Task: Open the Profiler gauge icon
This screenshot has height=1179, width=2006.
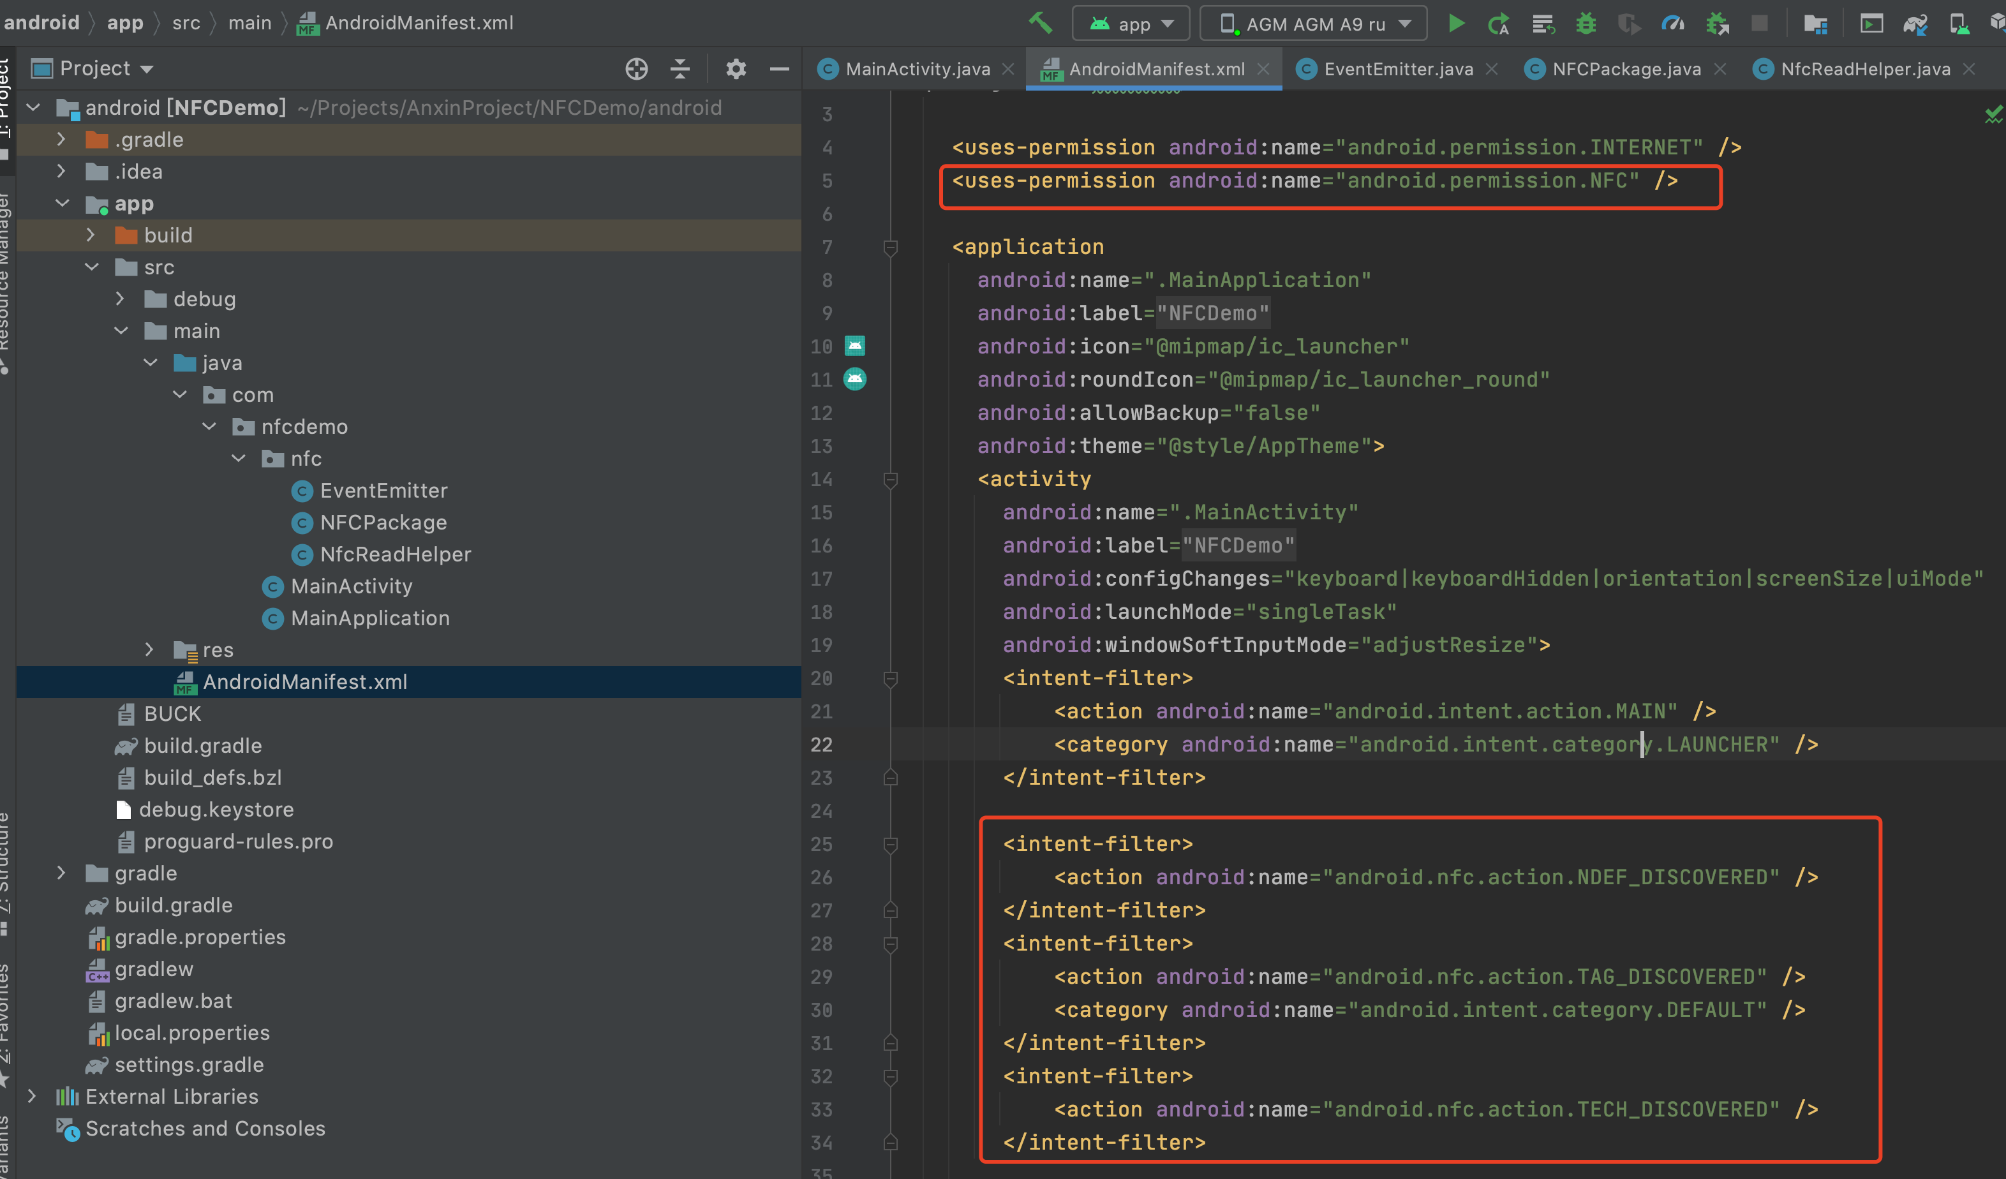Action: [x=1672, y=23]
